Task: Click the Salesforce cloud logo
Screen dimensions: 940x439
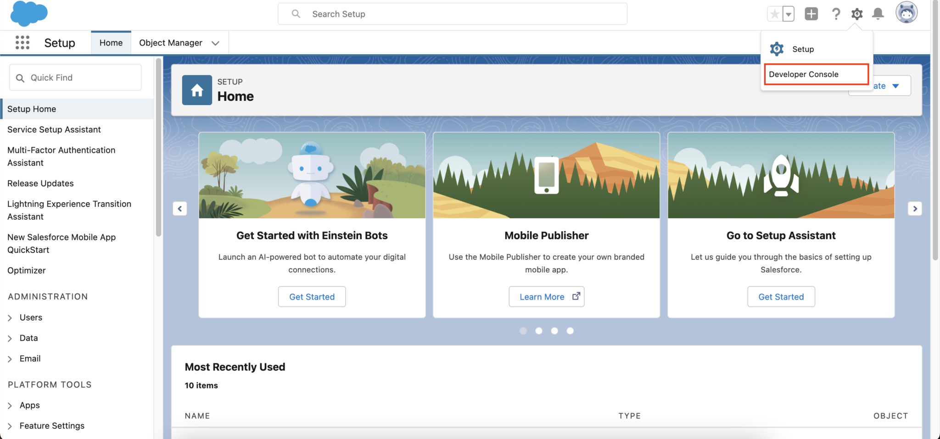Action: point(29,13)
